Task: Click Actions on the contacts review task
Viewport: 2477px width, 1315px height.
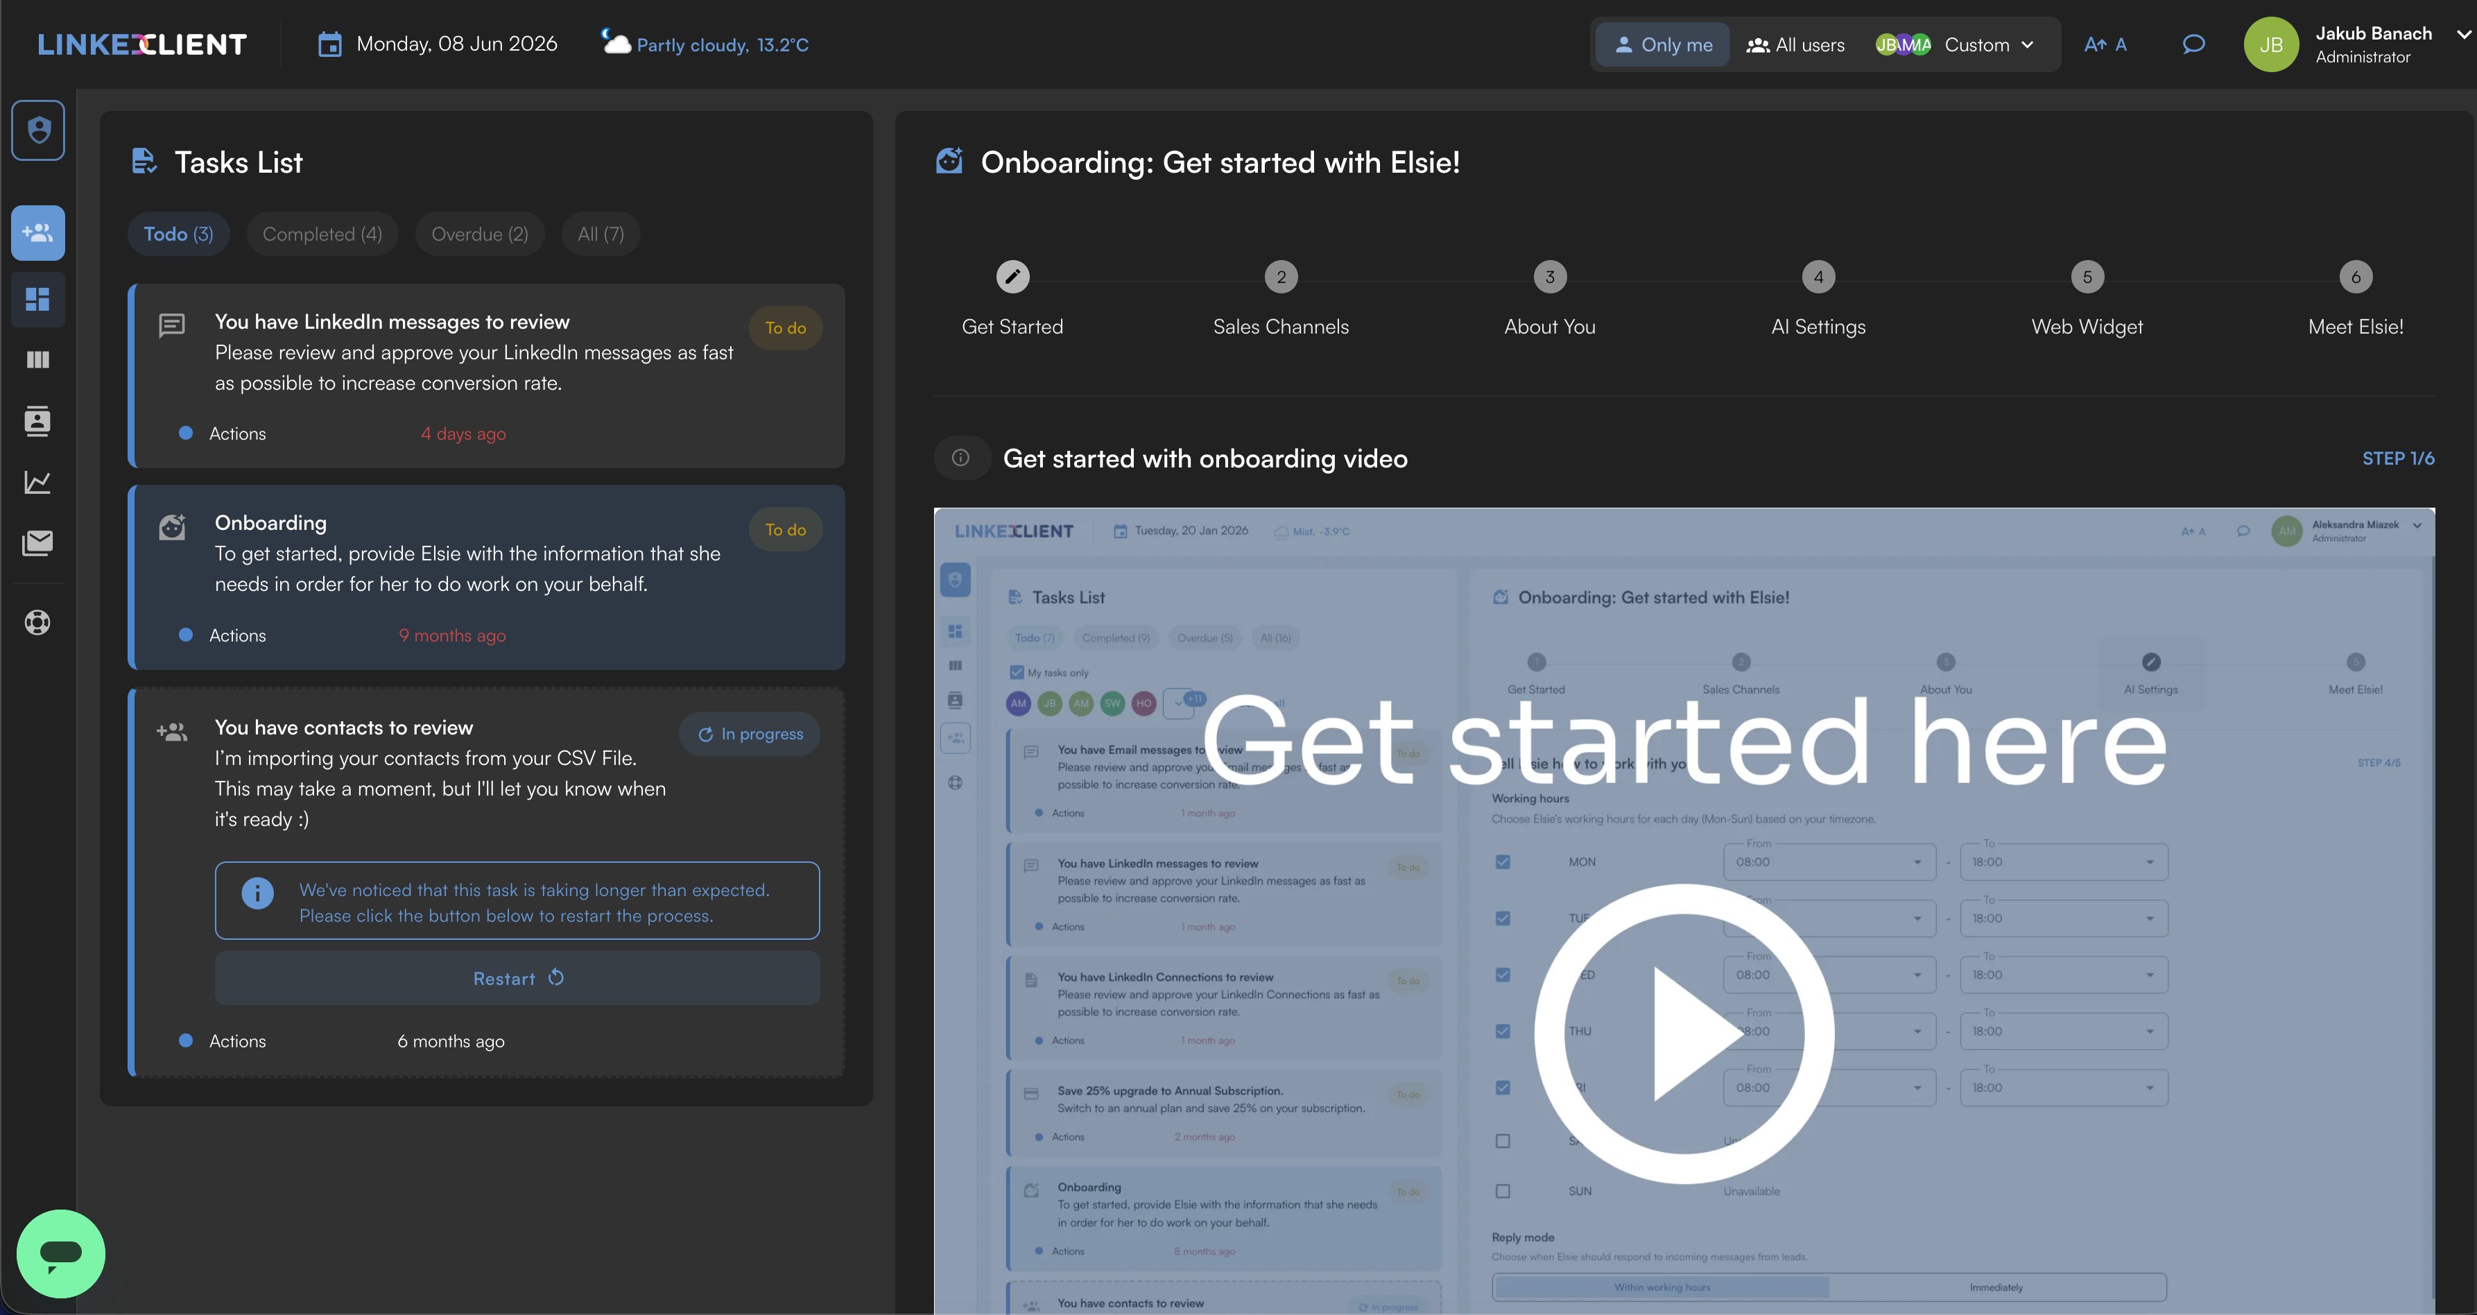Action: tap(238, 1041)
